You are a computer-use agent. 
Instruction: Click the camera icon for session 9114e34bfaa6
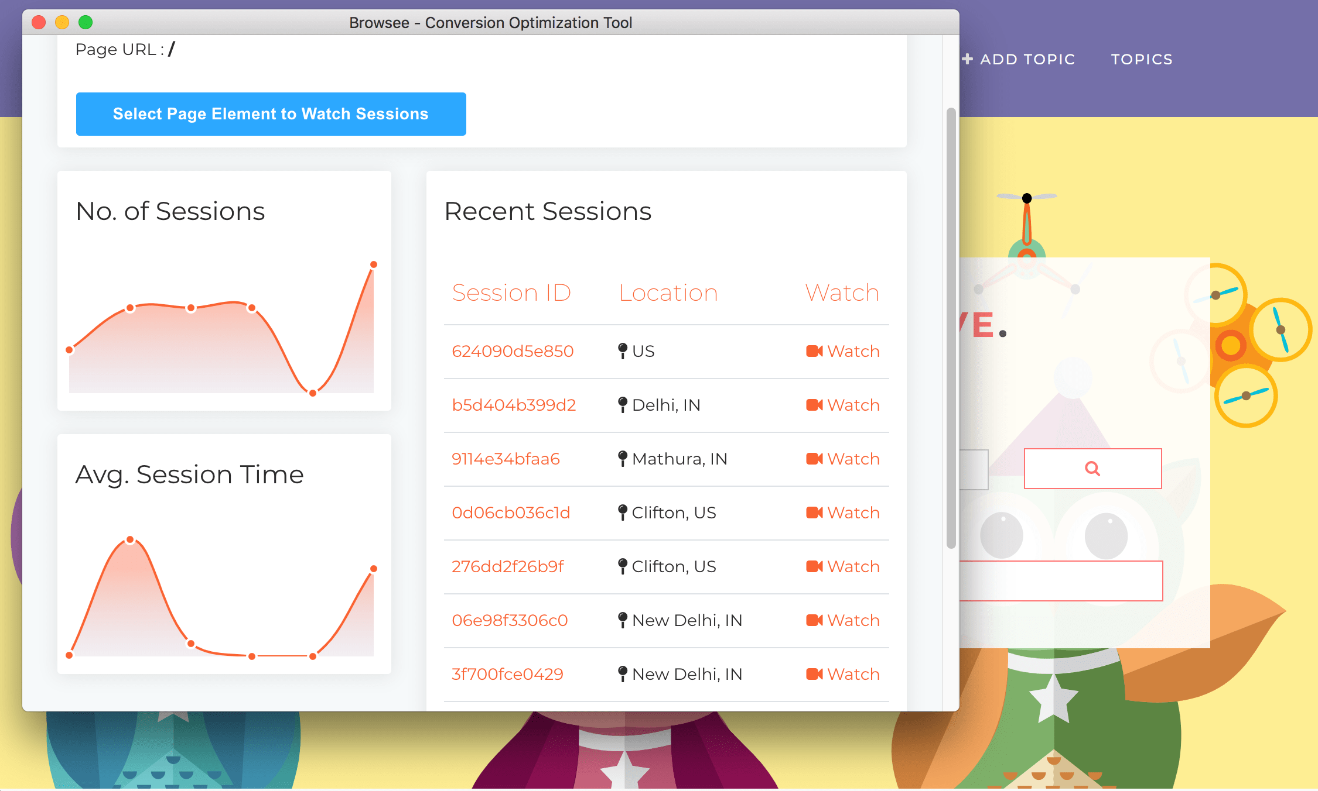814,459
